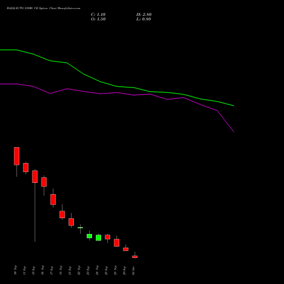Click the 10 Sep date label
Image resolution: width=284 pixels, height=284 pixels.
[15, 270]
